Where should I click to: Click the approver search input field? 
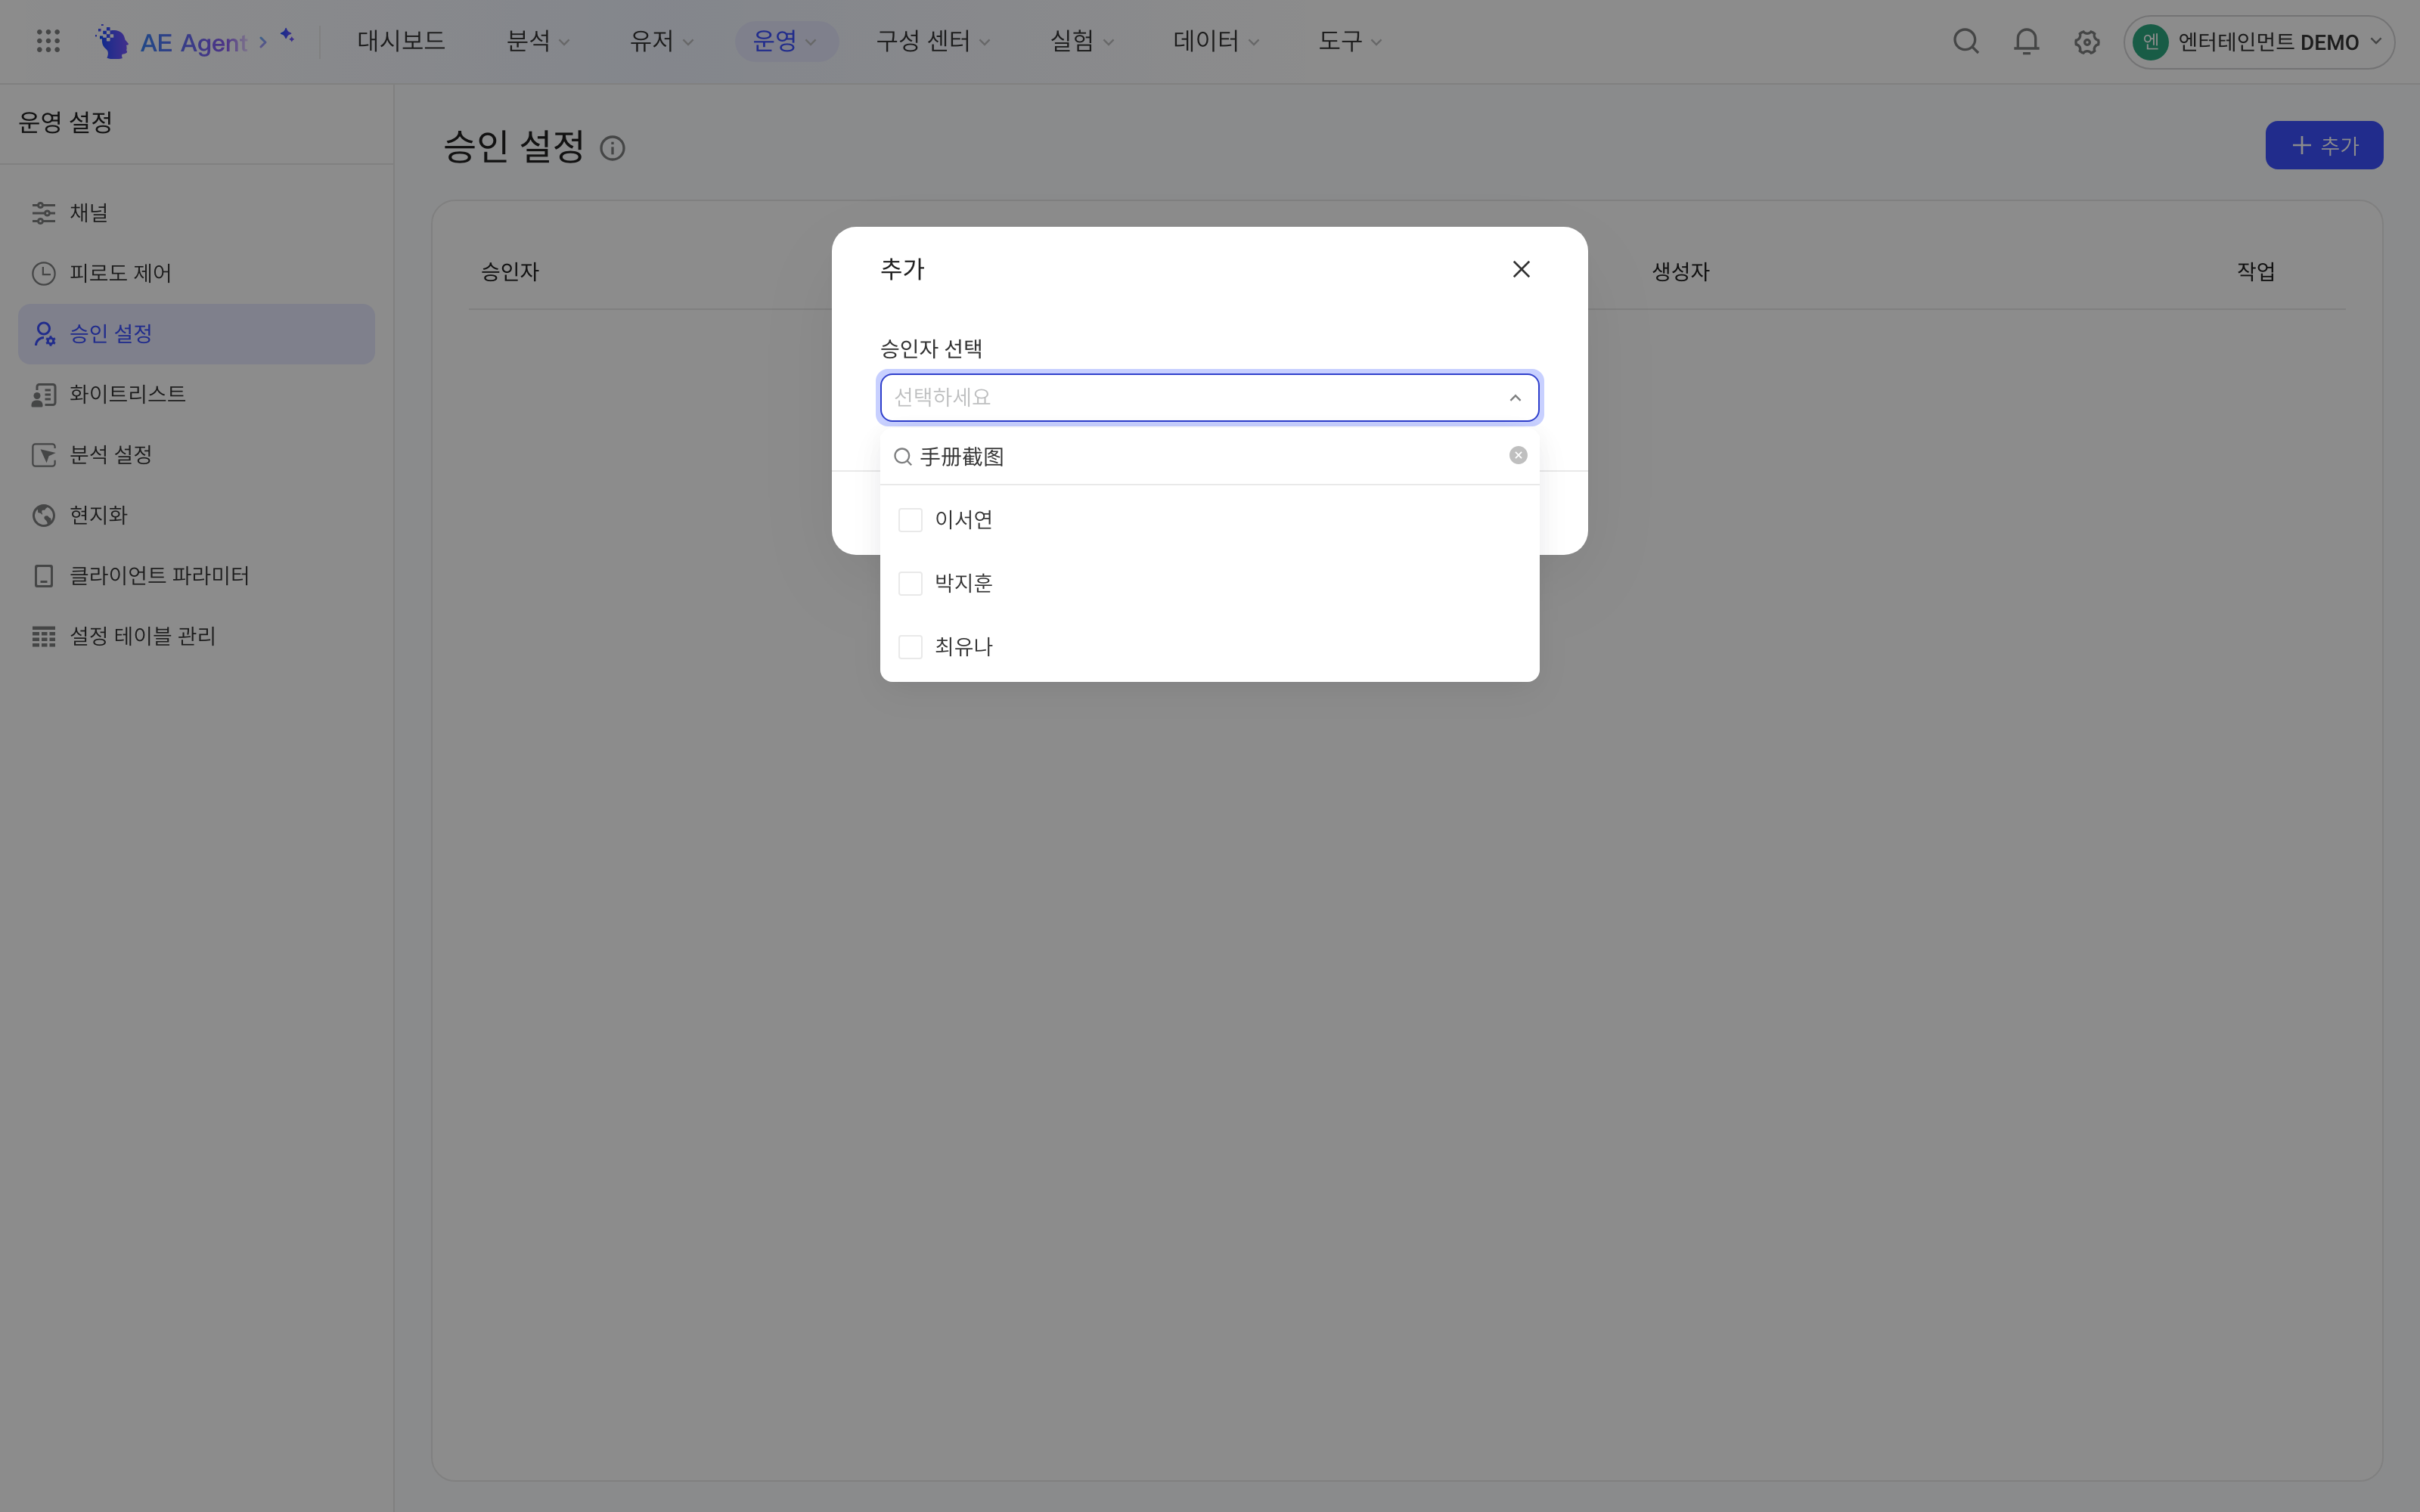point(1210,456)
